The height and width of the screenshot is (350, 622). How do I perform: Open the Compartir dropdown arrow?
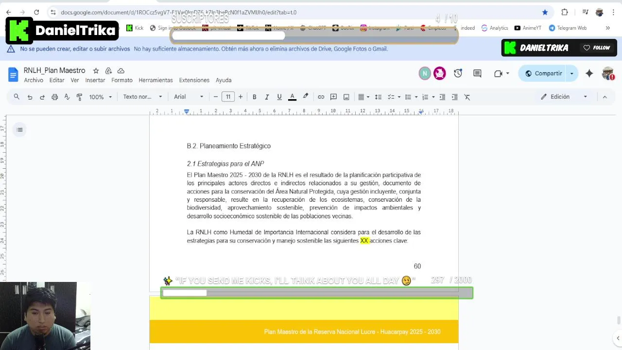click(572, 73)
